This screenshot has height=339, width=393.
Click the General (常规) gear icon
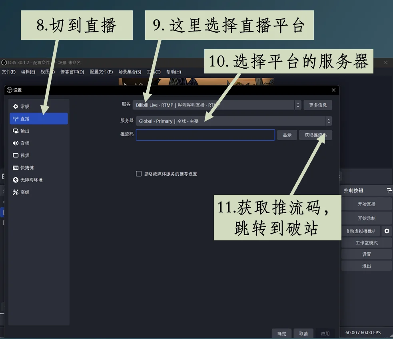(x=16, y=107)
